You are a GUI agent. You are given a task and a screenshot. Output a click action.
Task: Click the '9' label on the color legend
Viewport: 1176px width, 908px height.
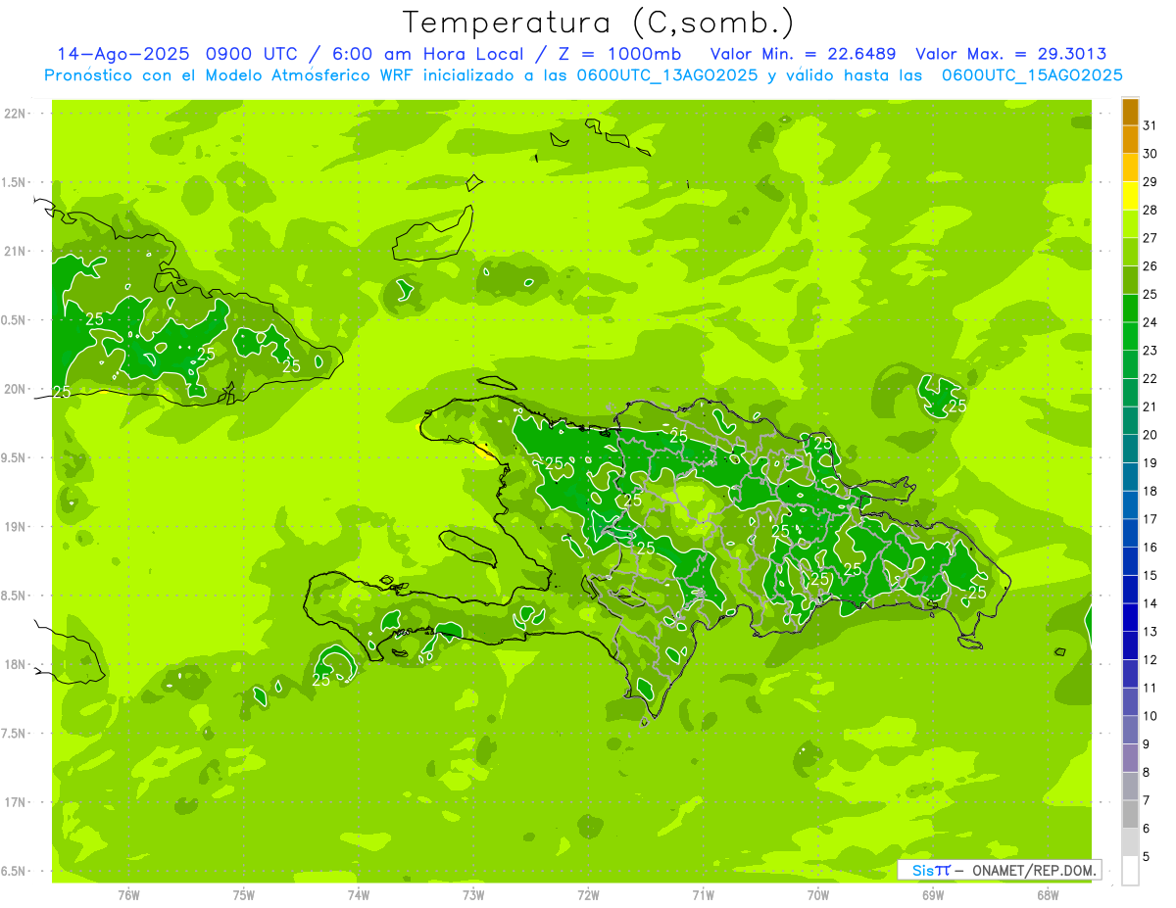[x=1147, y=744]
